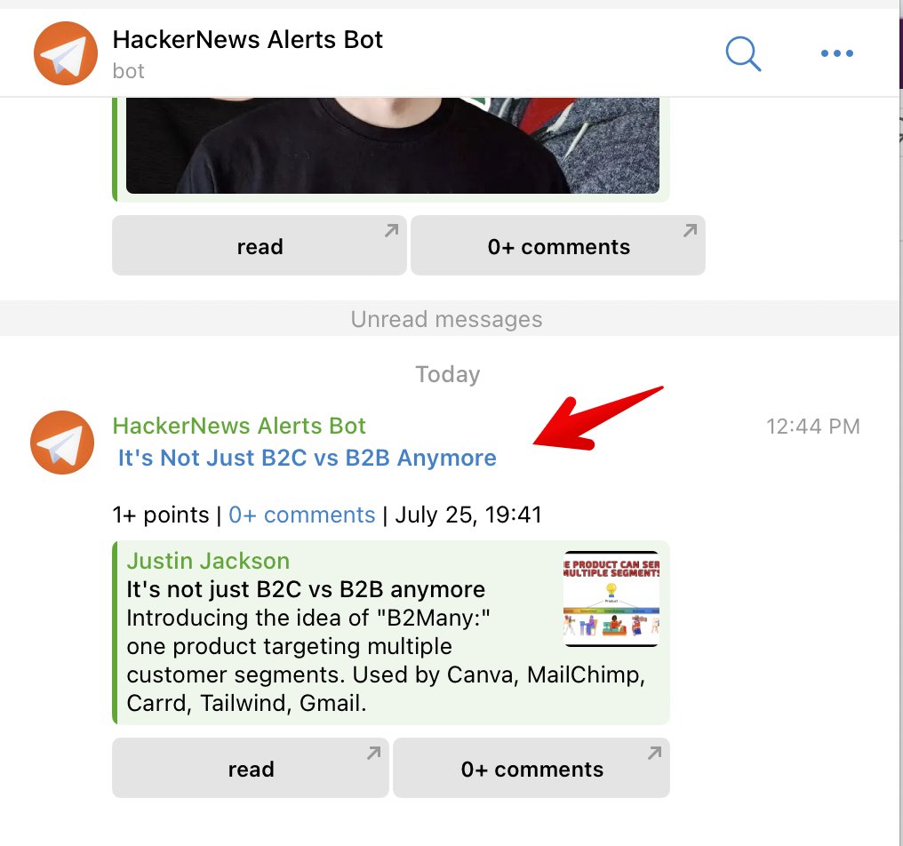The height and width of the screenshot is (846, 903).
Task: Open the photo preview image at top
Action: click(392, 145)
